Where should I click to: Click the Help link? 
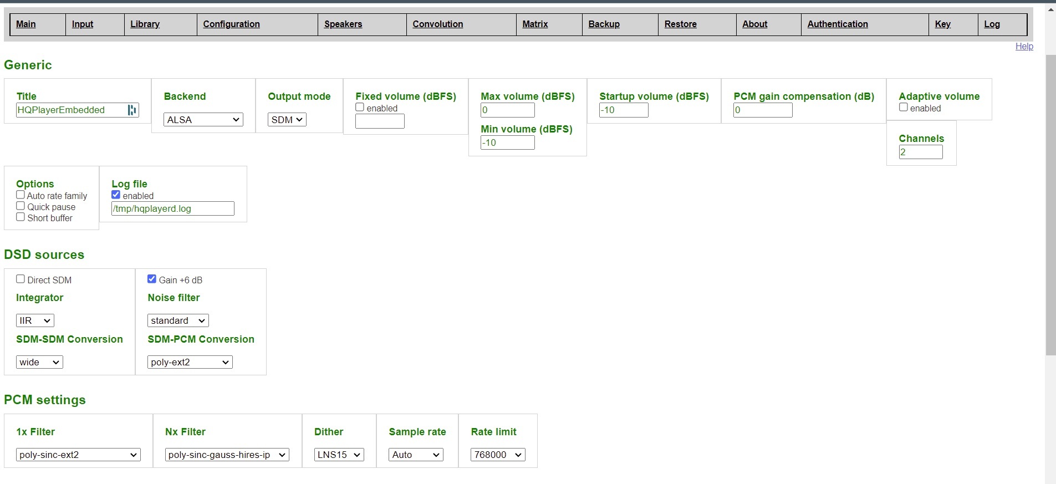click(1024, 46)
